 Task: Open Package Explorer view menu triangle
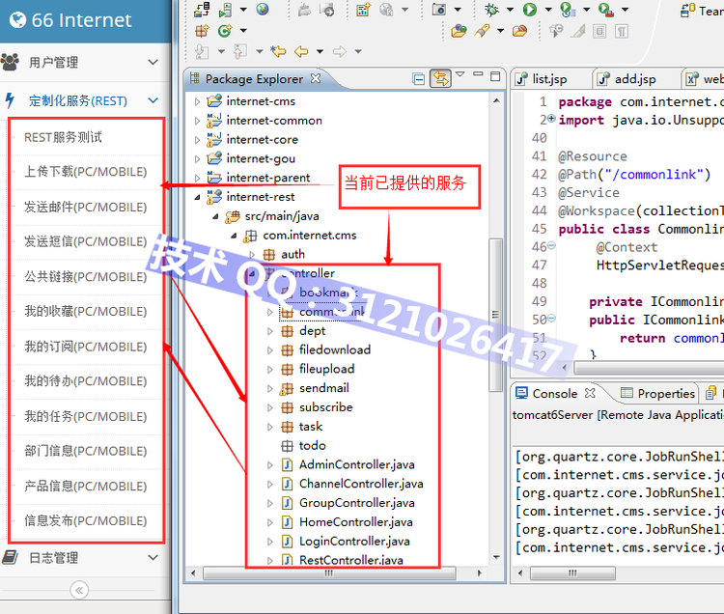point(459,74)
